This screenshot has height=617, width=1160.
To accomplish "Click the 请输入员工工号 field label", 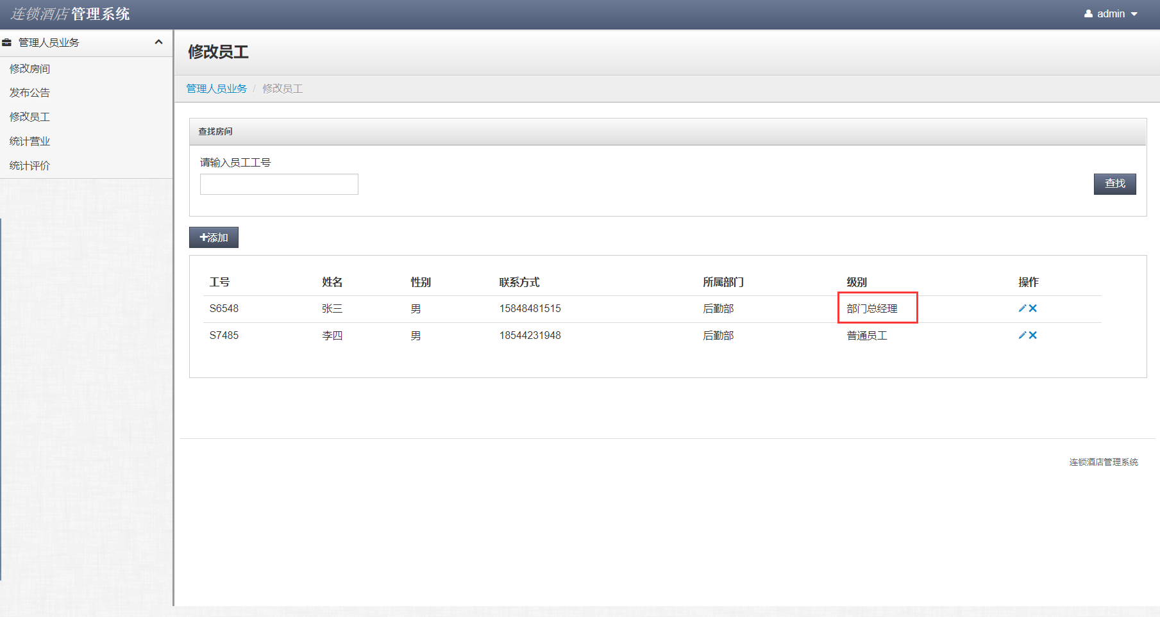I will [235, 163].
